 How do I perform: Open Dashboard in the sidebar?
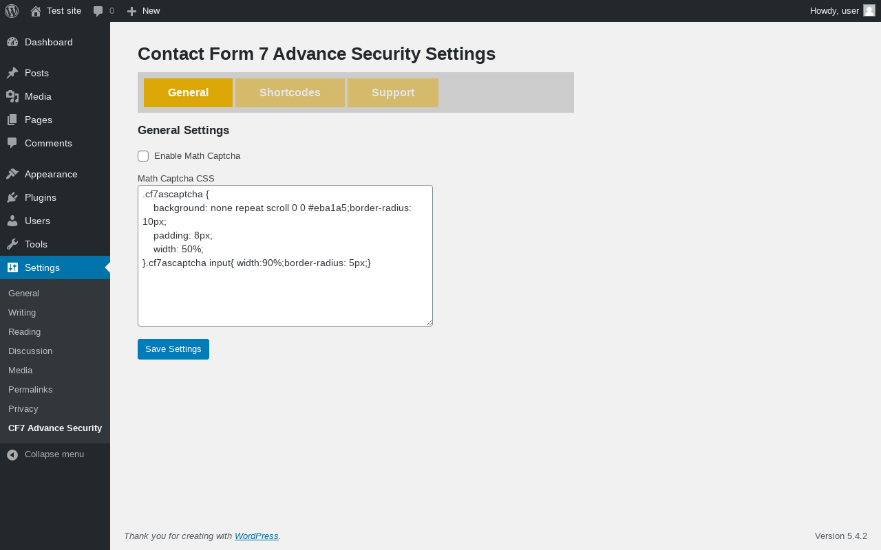(x=55, y=42)
